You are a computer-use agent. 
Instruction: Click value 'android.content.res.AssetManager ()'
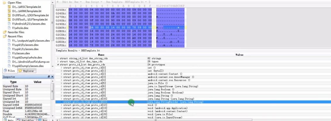point(171,77)
